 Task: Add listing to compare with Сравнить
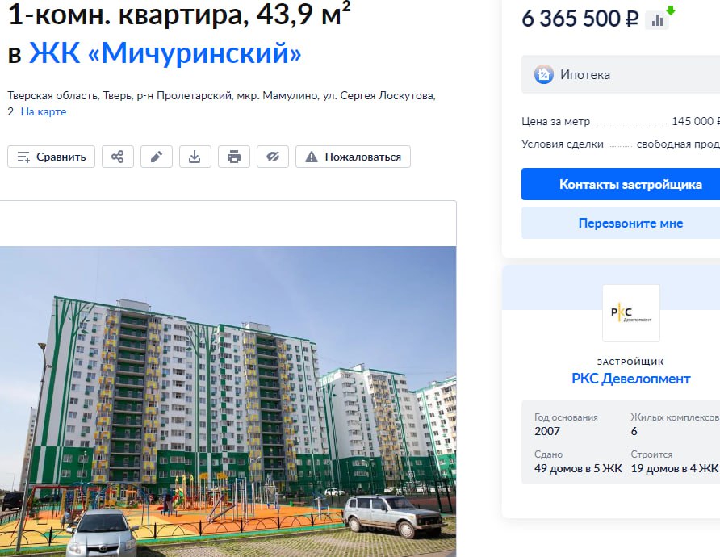(51, 157)
